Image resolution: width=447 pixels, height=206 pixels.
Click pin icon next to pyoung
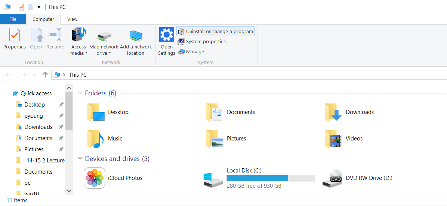(x=61, y=115)
